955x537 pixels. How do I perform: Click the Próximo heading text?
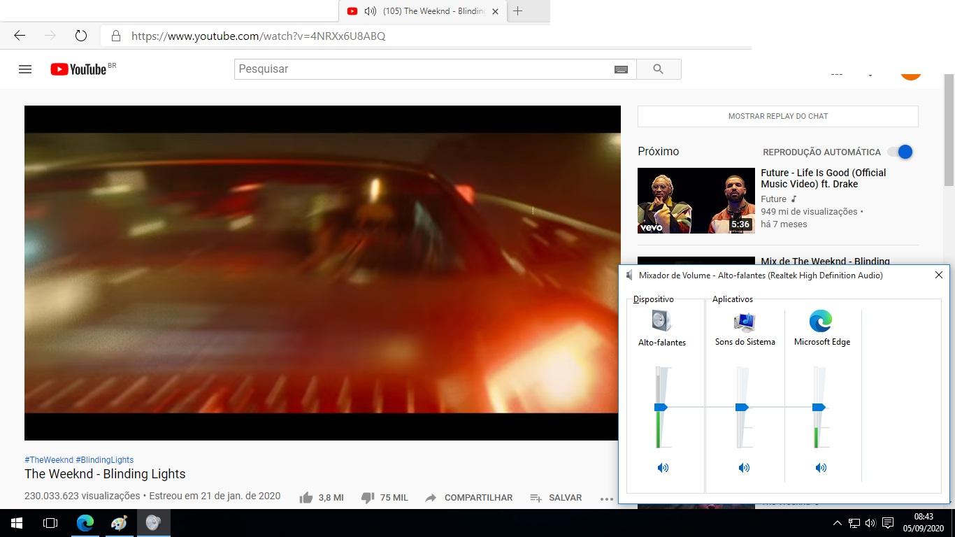click(x=658, y=152)
